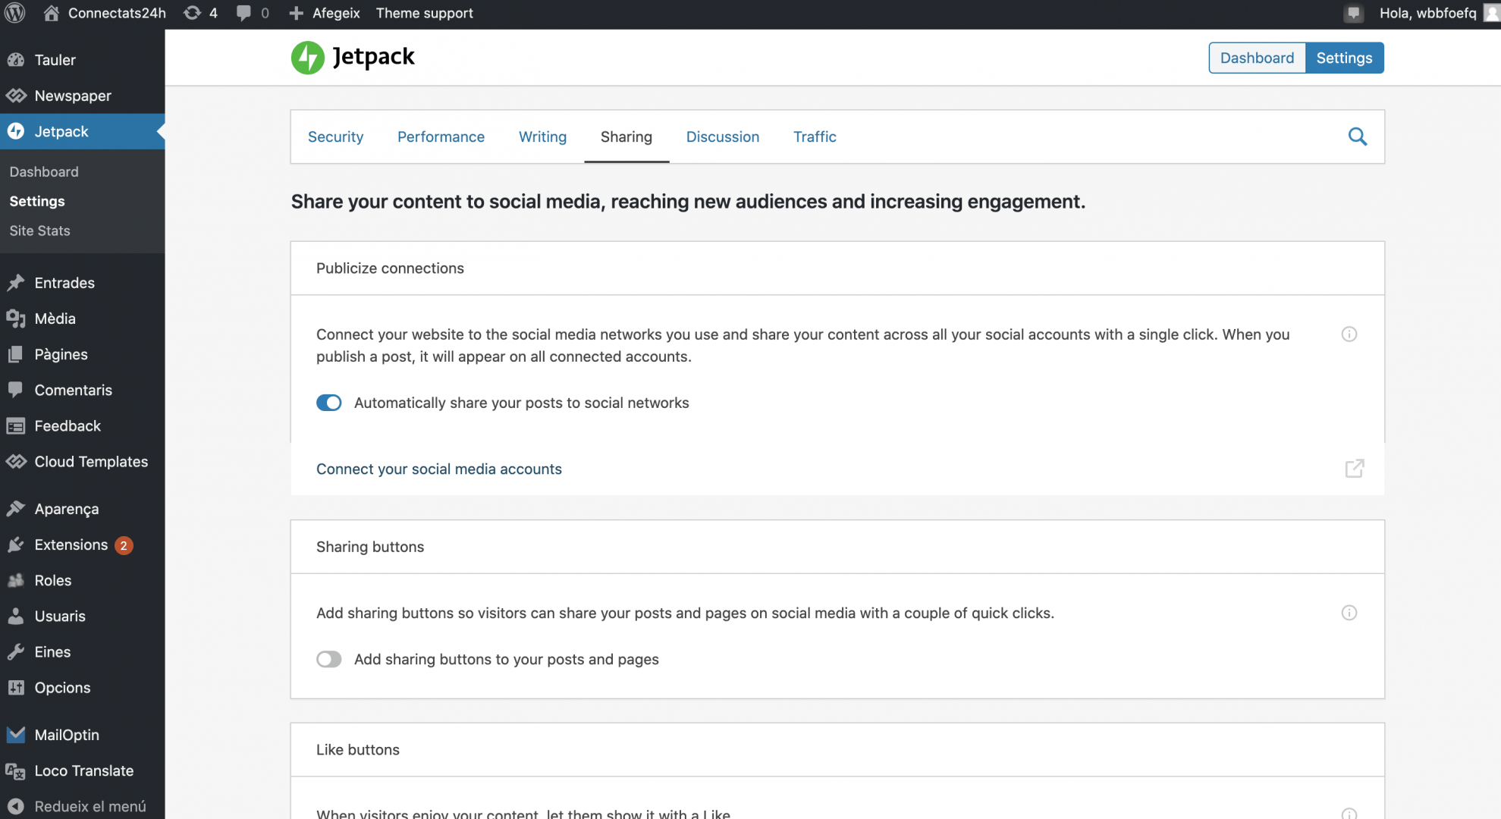1501x819 pixels.
Task: Click the Like buttons section heading
Action: [x=357, y=749]
